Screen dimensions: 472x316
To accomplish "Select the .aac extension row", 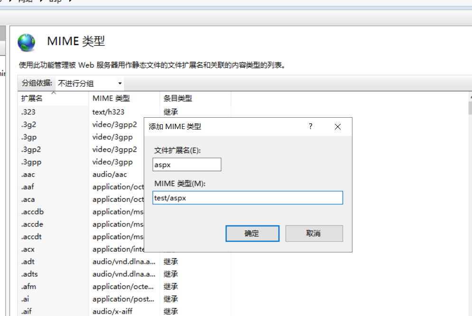I will coord(28,175).
